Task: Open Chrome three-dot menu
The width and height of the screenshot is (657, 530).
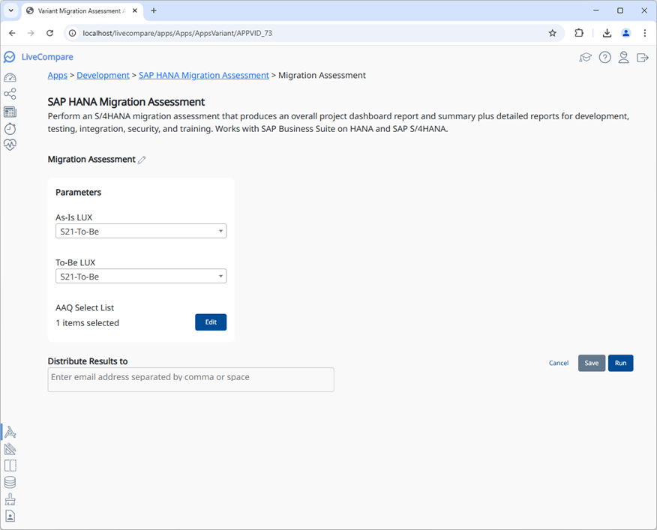Action: pyautogui.click(x=644, y=33)
